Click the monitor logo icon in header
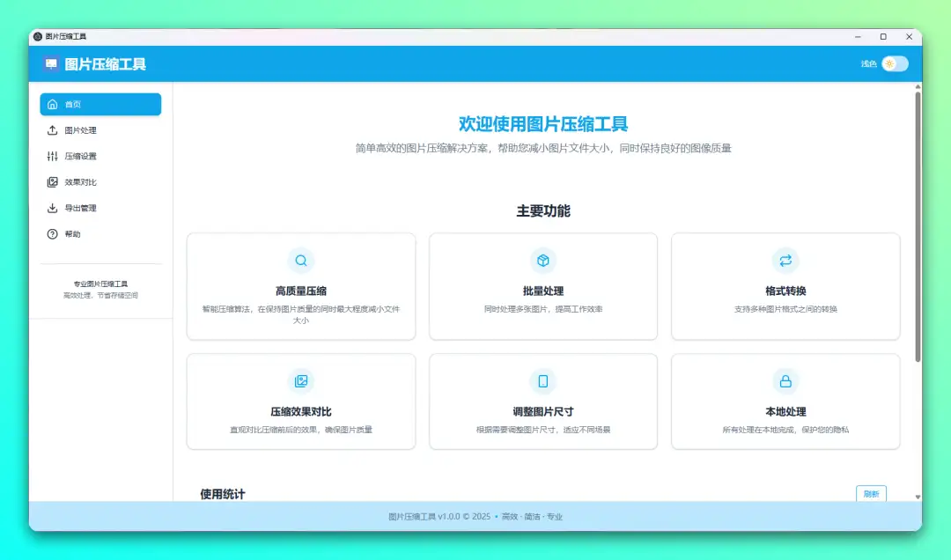This screenshot has width=951, height=560. click(51, 64)
